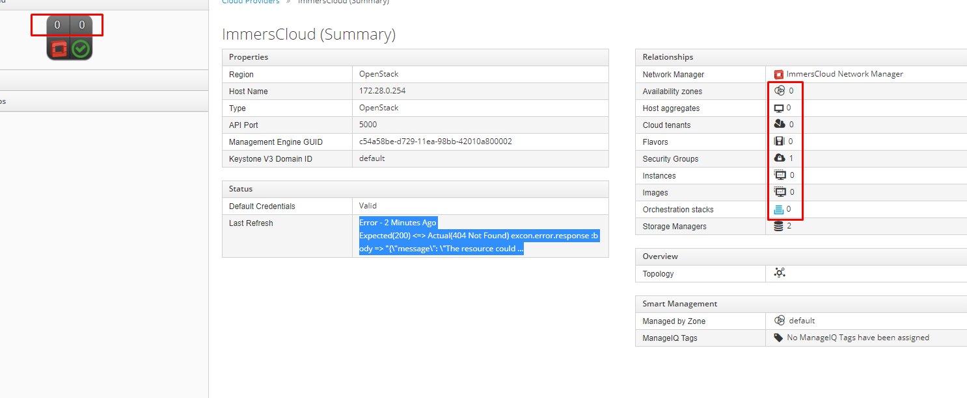Click the Overview section header
Viewport: 967px width, 398px height.
801,256
